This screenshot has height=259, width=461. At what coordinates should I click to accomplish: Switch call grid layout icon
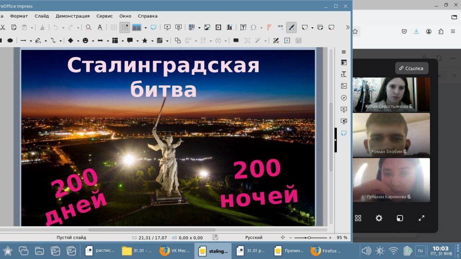pyautogui.click(x=358, y=218)
